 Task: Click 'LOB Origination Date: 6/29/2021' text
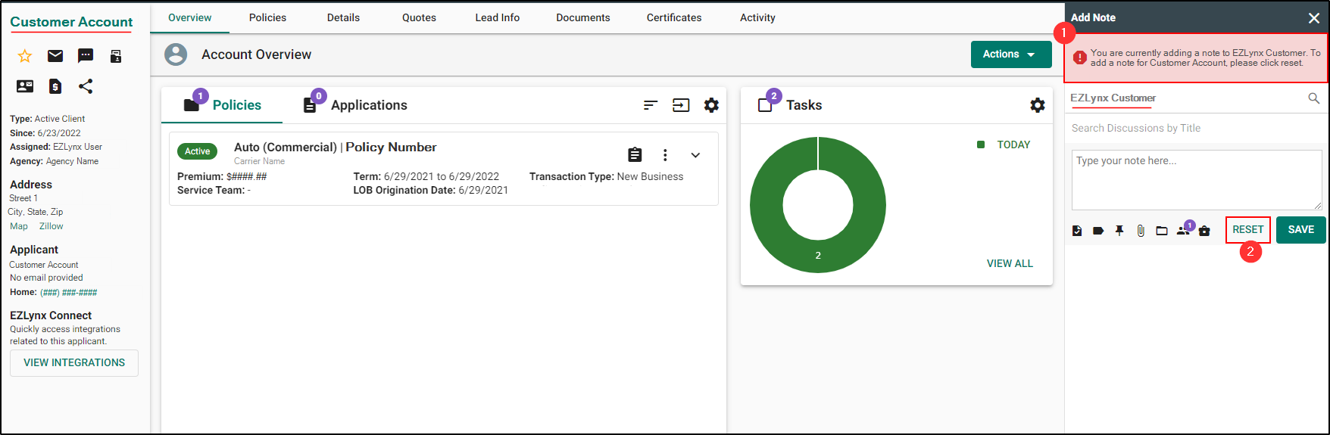click(430, 190)
